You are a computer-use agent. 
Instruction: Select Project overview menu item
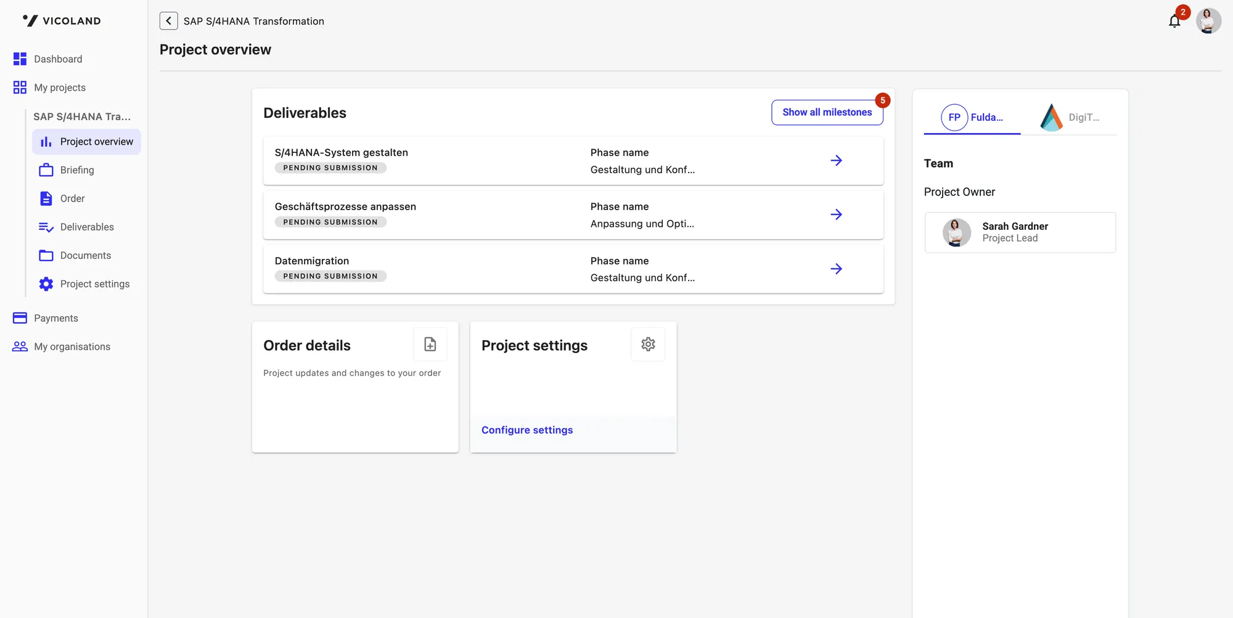click(87, 142)
